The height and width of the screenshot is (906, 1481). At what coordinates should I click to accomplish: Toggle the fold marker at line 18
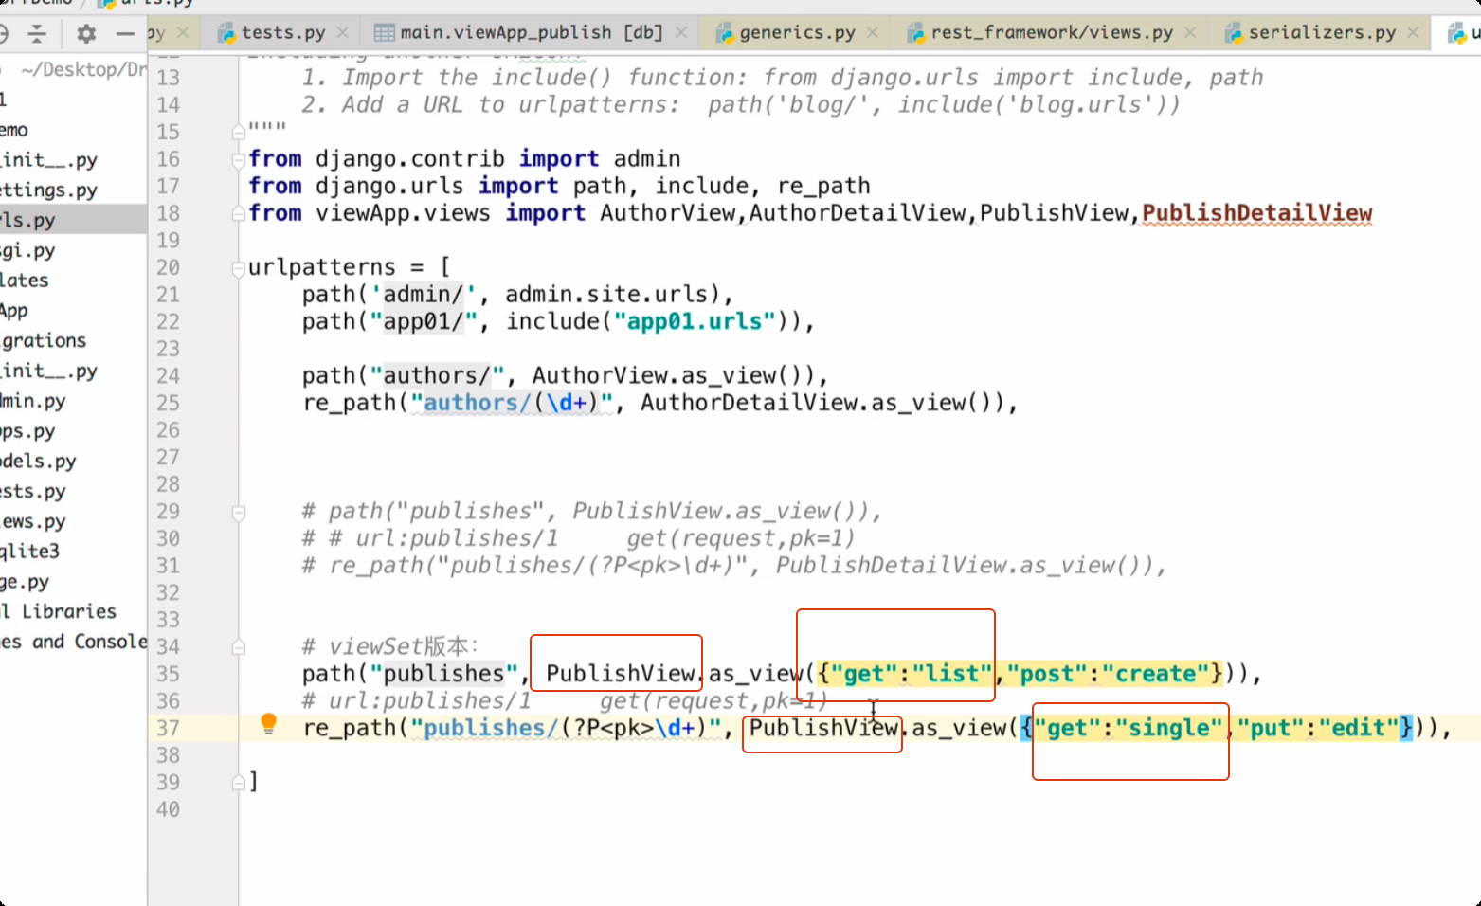click(239, 213)
